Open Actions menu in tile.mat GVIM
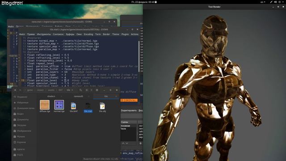 [x=135, y=34]
